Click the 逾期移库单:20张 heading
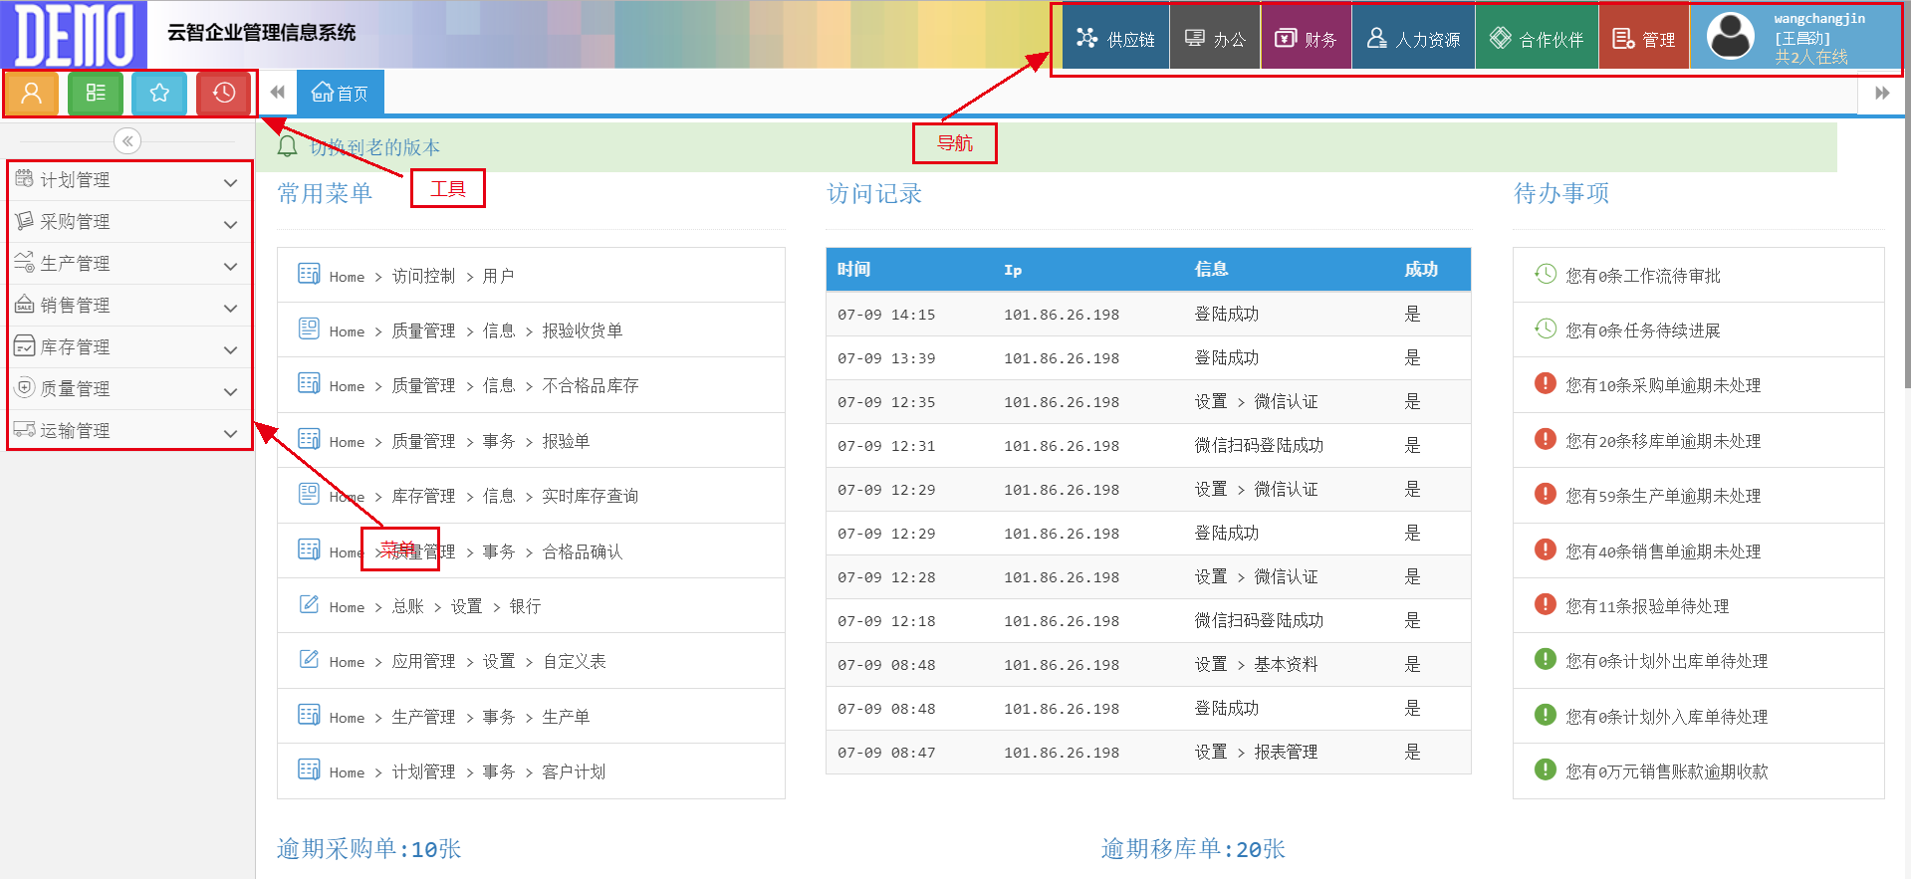Screen dimensions: 1911x879 pyautogui.click(x=1193, y=848)
